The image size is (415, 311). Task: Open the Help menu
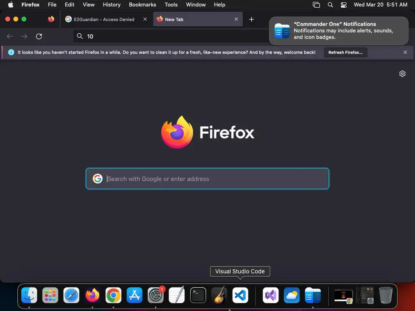[219, 4]
